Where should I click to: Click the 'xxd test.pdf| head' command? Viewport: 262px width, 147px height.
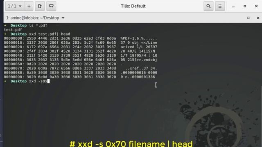click(x=50, y=34)
